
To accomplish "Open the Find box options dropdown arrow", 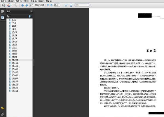I will coord(90,5).
